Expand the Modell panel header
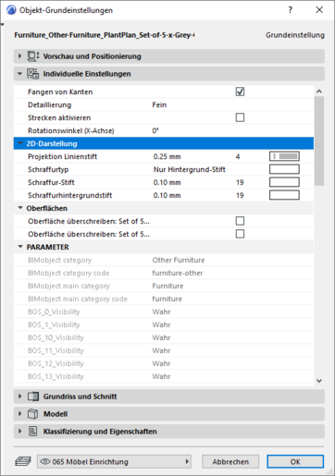335x476 pixels. click(x=169, y=414)
